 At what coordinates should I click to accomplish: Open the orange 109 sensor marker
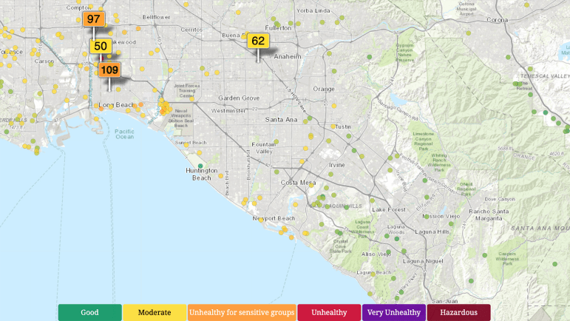tap(109, 70)
